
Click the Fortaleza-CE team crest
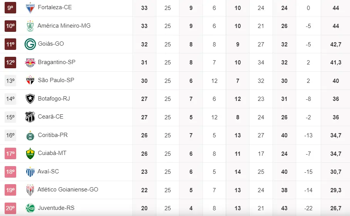[30, 7]
